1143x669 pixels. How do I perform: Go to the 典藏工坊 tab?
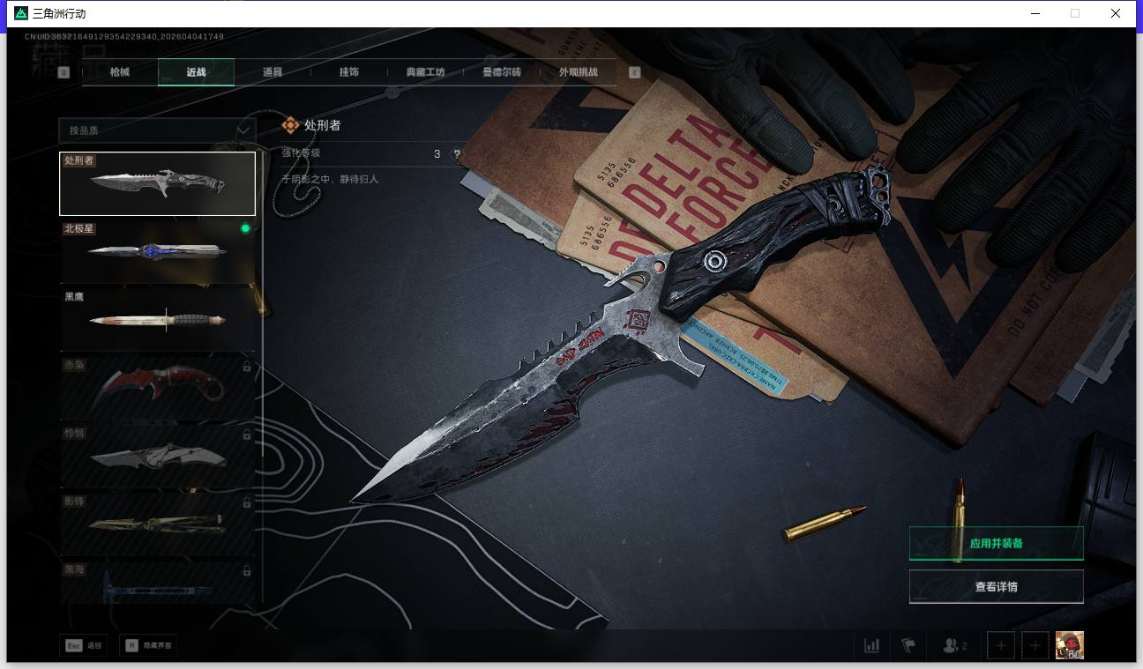tap(425, 72)
